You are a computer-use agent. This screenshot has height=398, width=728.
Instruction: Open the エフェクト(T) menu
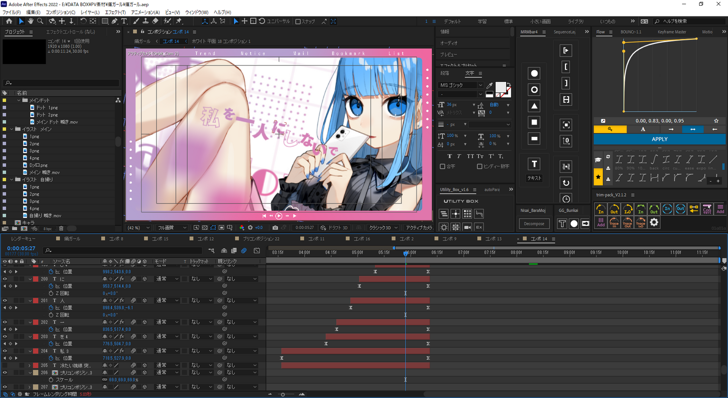(x=115, y=12)
